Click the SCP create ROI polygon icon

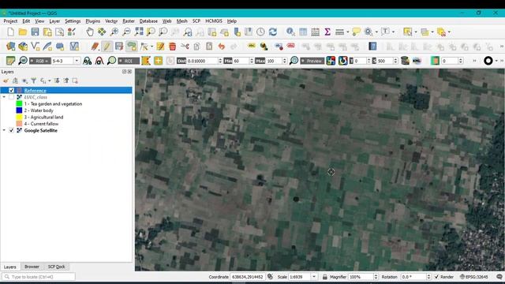point(146,61)
